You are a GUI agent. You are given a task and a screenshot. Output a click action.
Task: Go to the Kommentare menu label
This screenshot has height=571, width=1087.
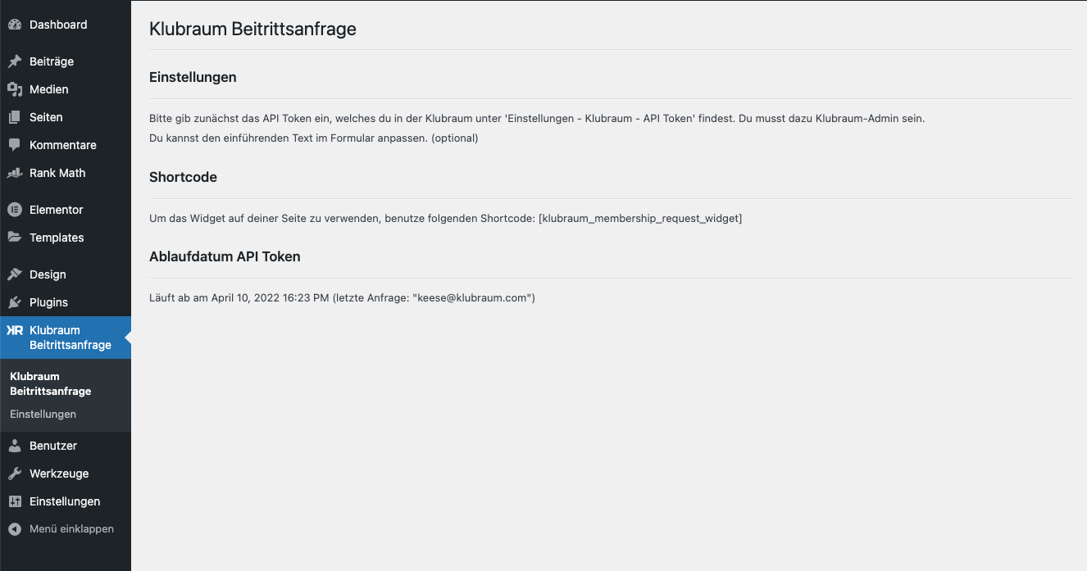(x=62, y=145)
